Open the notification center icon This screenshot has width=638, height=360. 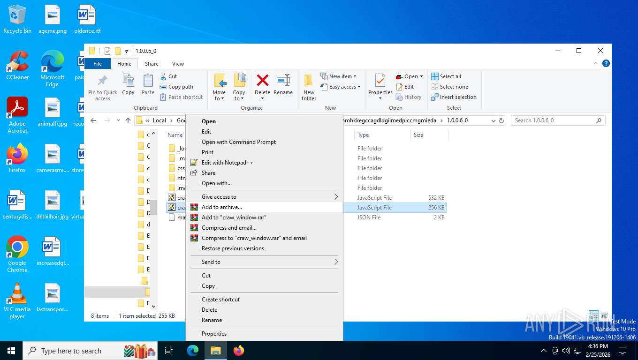coord(623,351)
